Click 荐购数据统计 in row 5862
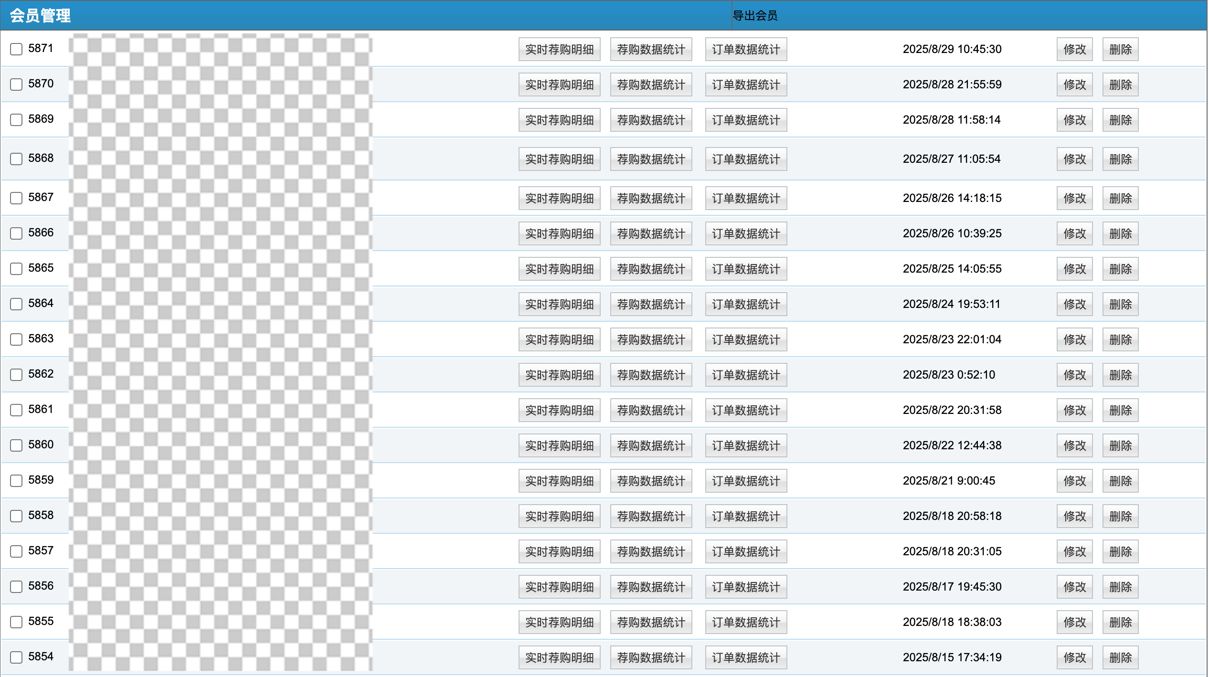Screen dimensions: 1209x677 [x=651, y=375]
